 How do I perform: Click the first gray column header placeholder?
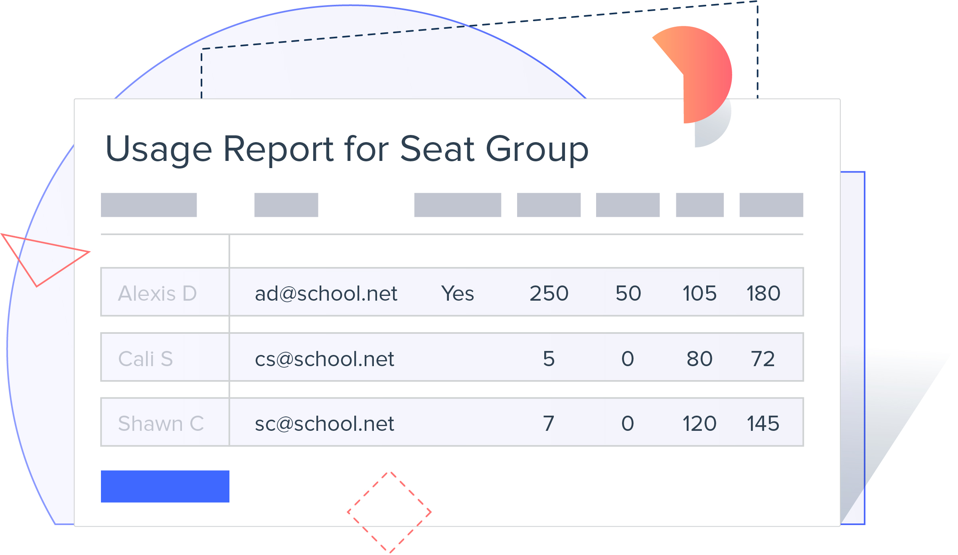tap(148, 205)
